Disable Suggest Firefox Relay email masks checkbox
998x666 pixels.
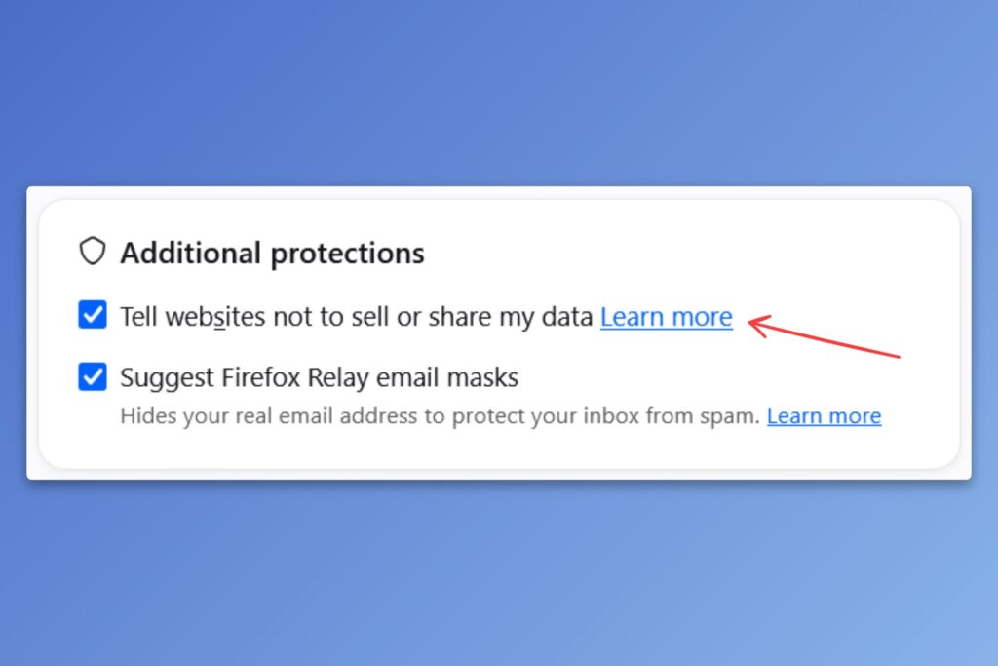point(93,376)
